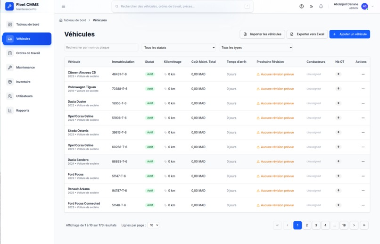Click the Fleet CMMS wrench logo

tap(9, 6)
